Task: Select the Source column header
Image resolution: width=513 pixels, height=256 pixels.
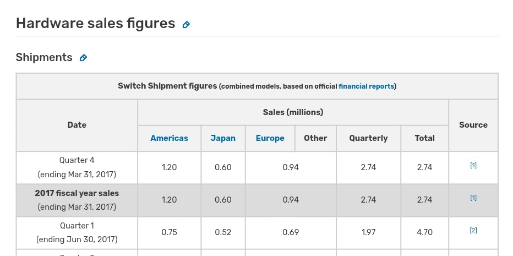Action: [x=473, y=125]
